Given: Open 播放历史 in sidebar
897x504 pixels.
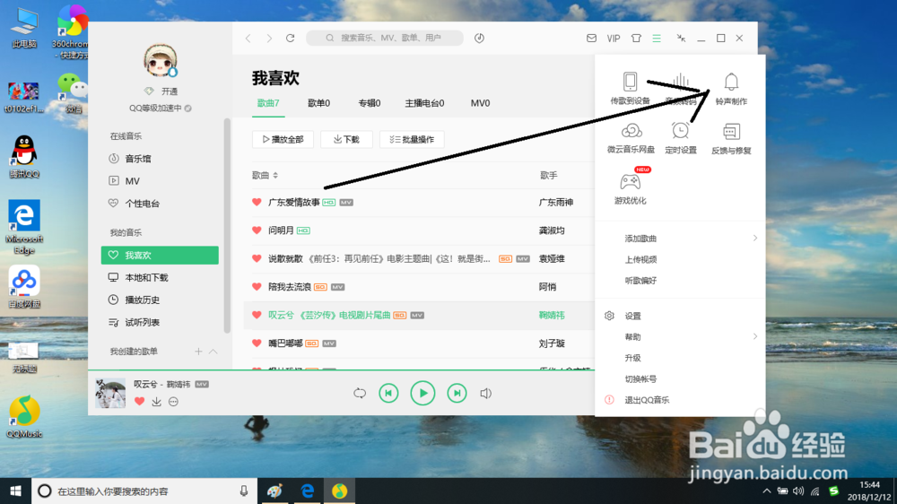Looking at the screenshot, I should 143,300.
